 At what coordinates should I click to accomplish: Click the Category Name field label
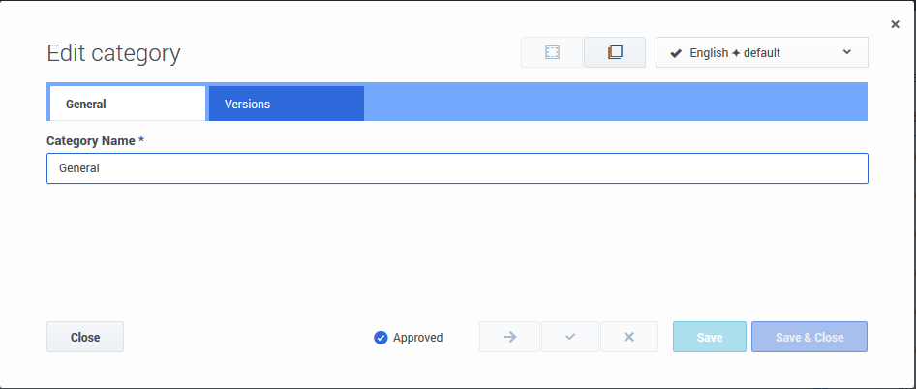coord(95,141)
